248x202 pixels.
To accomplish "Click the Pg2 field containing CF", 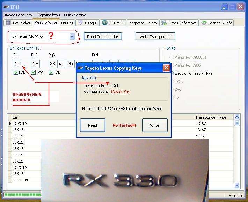I will [x=35, y=63].
